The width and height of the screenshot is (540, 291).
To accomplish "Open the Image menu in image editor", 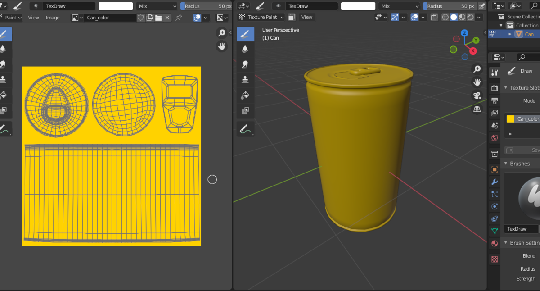I will pyautogui.click(x=53, y=18).
